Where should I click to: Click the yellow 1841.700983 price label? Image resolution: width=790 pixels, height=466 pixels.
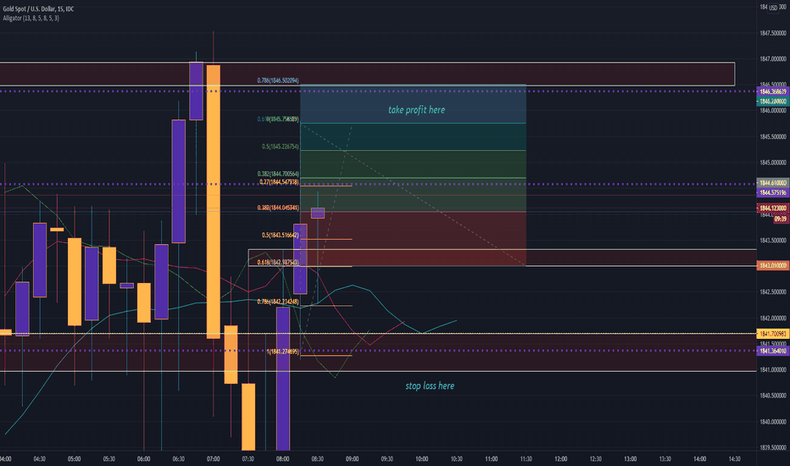point(773,334)
